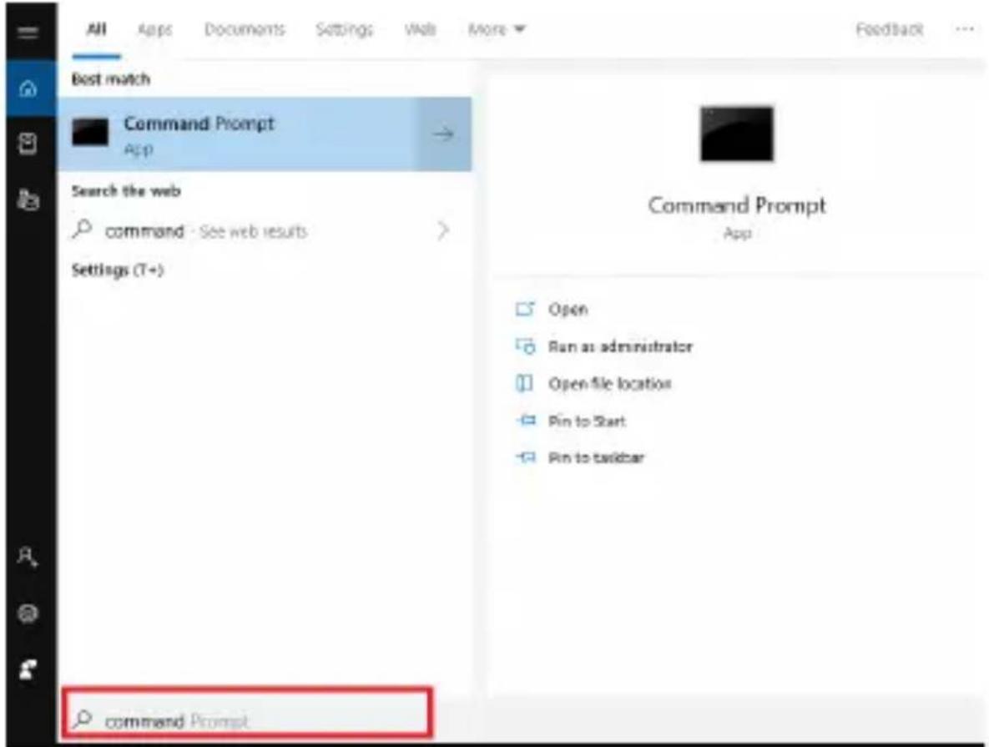The height and width of the screenshot is (747, 989).
Task: Open the hamburger menu icon
Action: click(x=27, y=33)
